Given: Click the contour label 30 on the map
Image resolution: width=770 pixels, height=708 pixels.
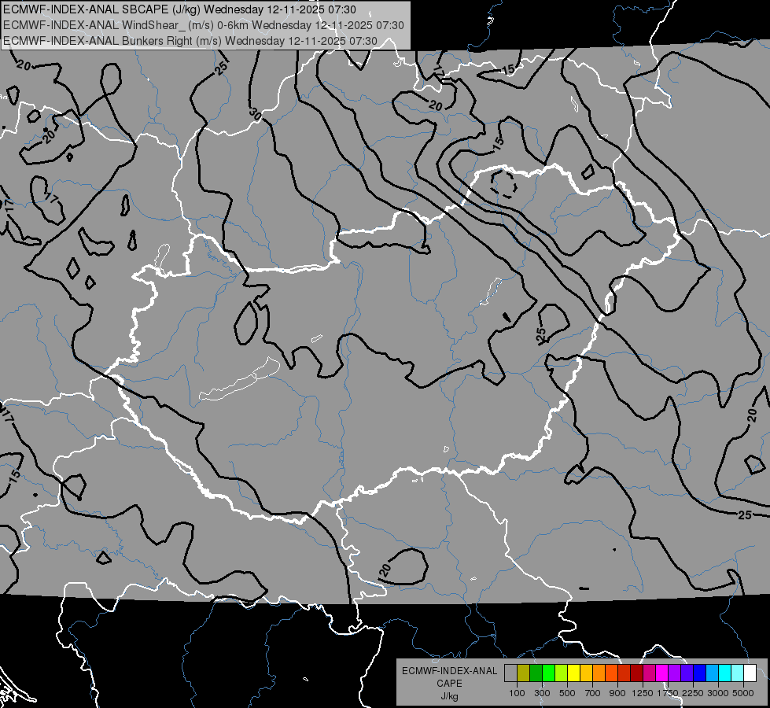Looking at the screenshot, I should click(255, 114).
